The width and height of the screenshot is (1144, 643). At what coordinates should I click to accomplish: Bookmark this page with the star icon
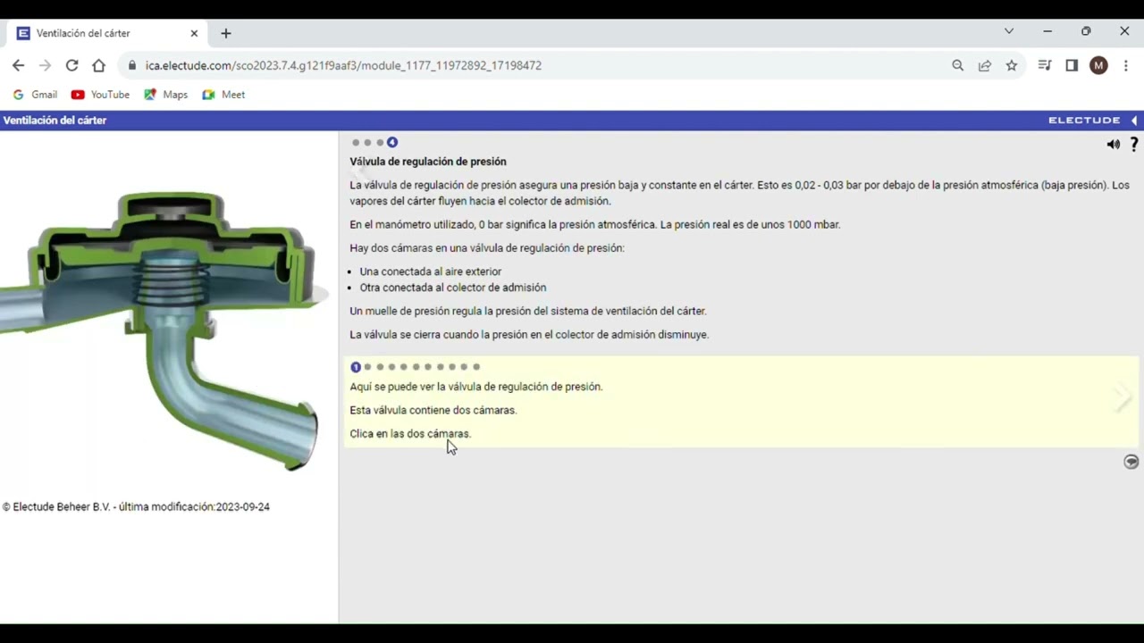pyautogui.click(x=1011, y=65)
